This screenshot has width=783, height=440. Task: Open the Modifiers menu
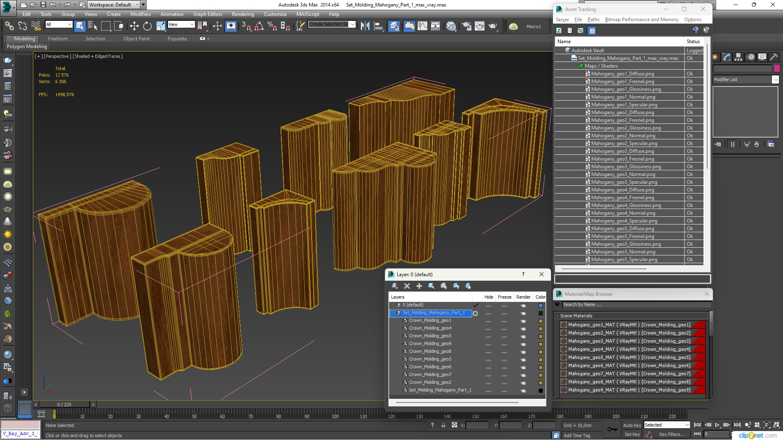(x=140, y=14)
